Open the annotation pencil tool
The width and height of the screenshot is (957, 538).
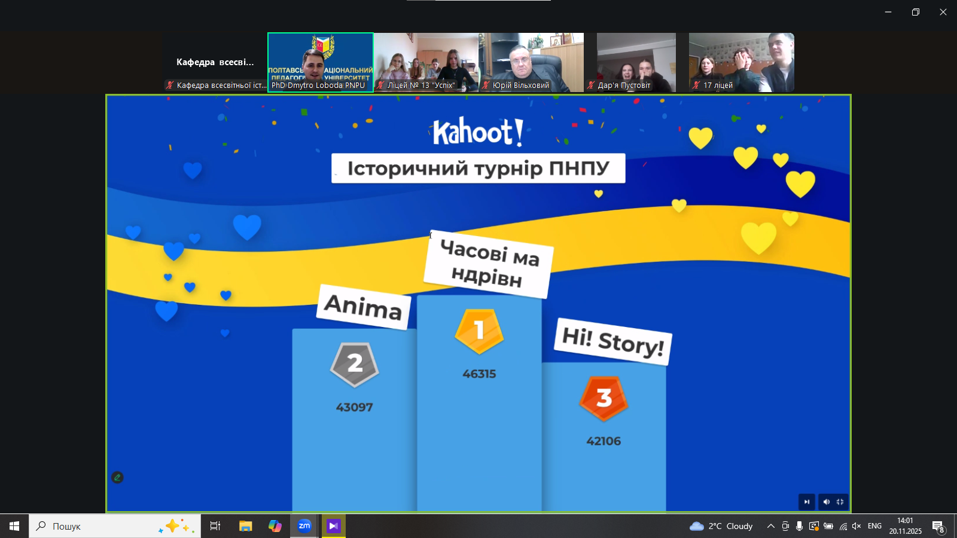tap(117, 477)
